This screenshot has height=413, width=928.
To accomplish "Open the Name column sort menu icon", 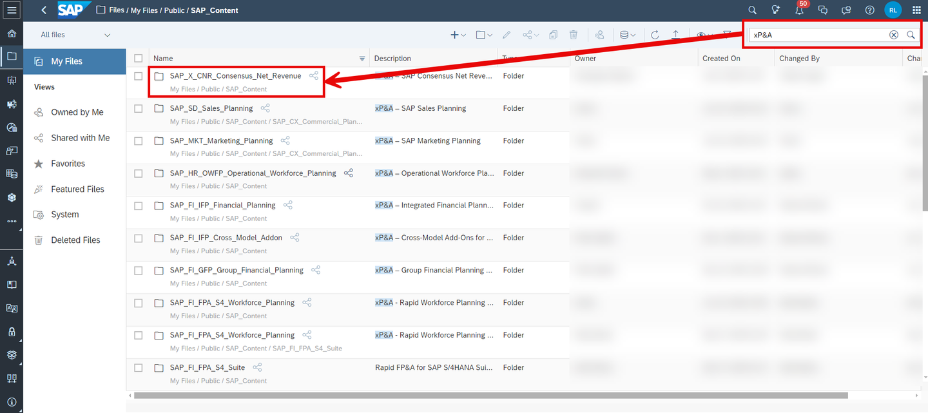I will (x=362, y=59).
